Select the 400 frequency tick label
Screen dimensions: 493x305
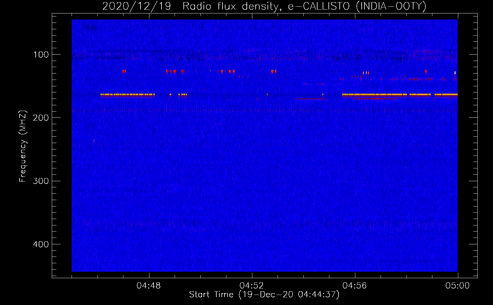41,244
